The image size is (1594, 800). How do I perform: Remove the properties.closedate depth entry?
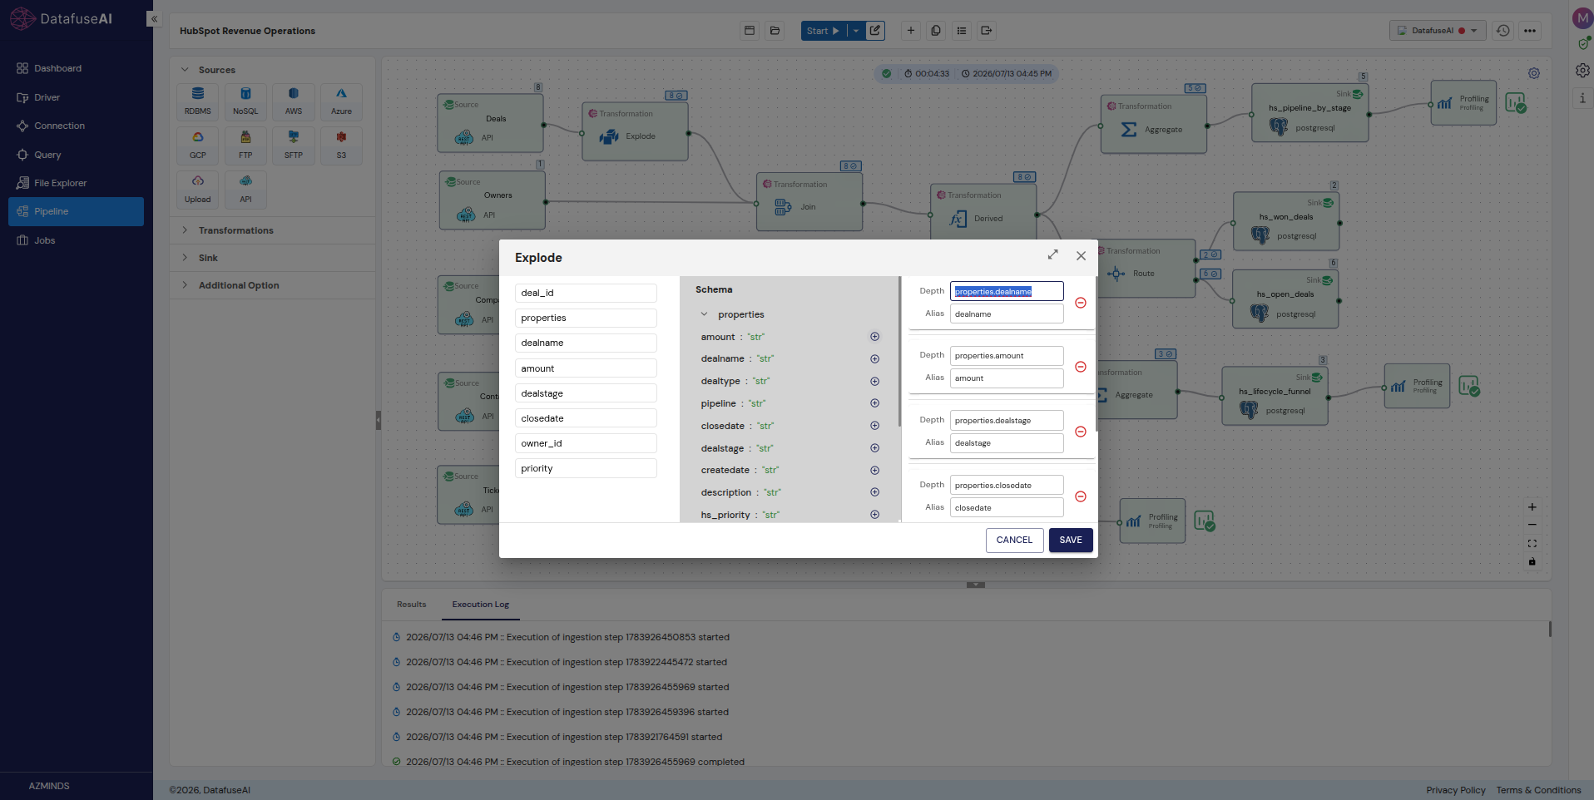(1081, 496)
